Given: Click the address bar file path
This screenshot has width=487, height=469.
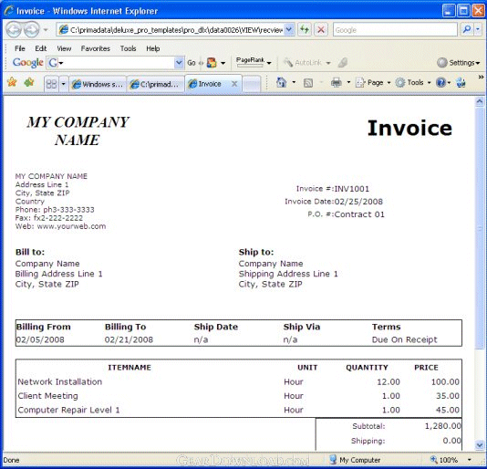Looking at the screenshot, I should 176,30.
